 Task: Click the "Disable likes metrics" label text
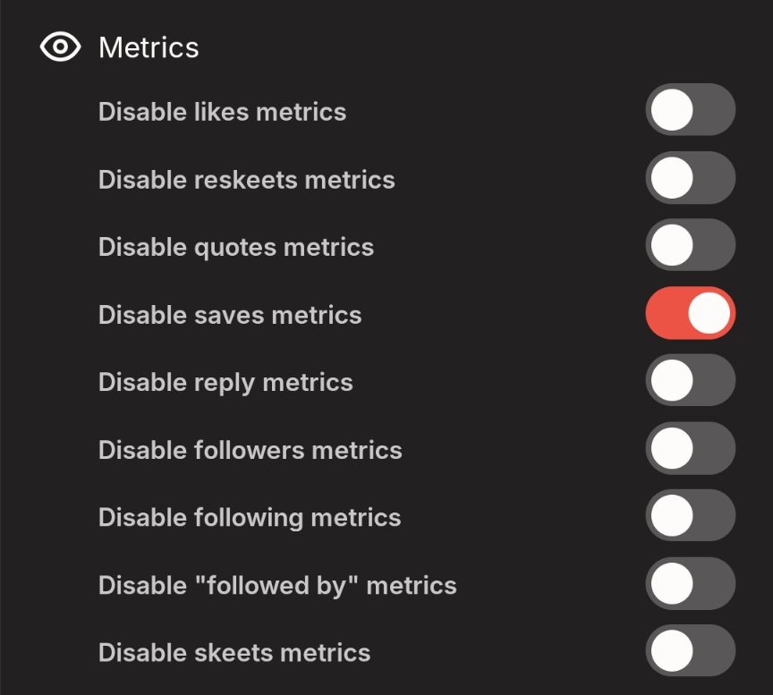222,112
